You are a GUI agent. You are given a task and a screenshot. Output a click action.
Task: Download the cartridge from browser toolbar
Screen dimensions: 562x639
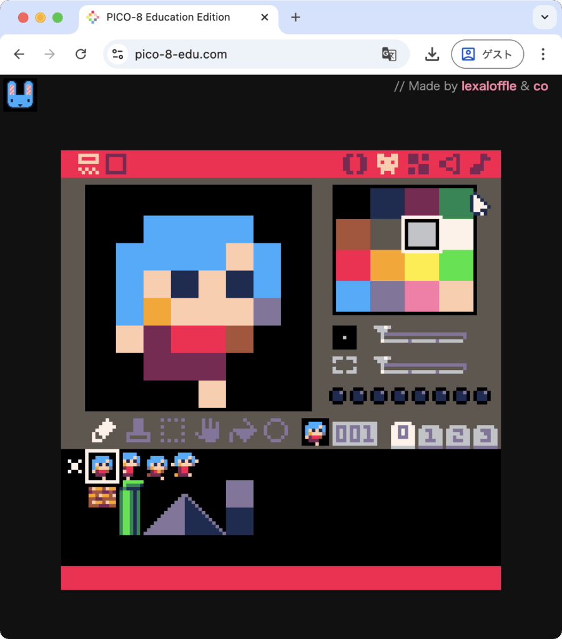click(432, 54)
